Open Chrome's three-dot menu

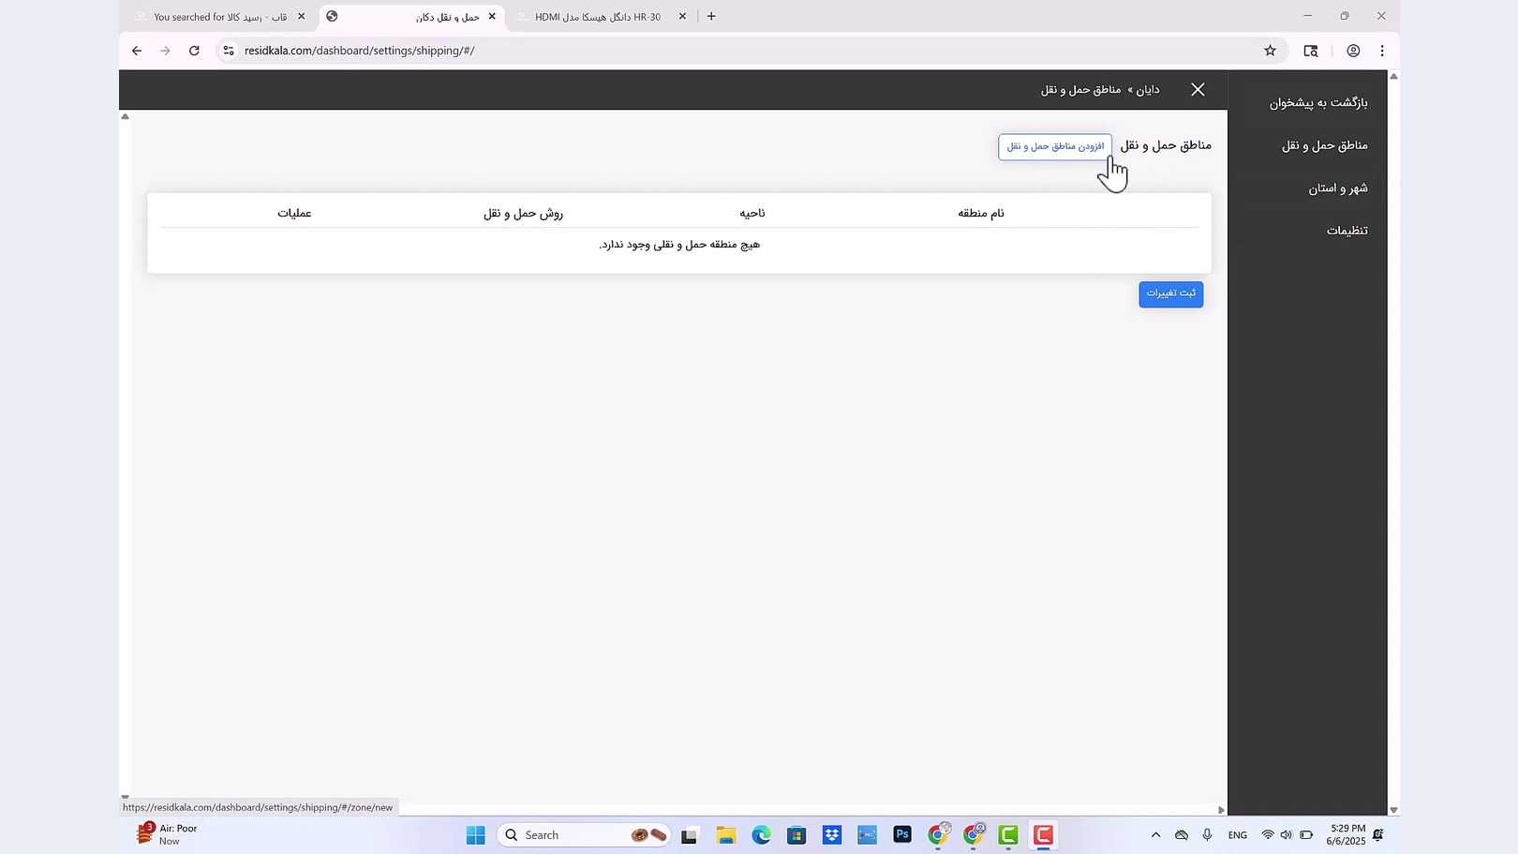tap(1382, 51)
